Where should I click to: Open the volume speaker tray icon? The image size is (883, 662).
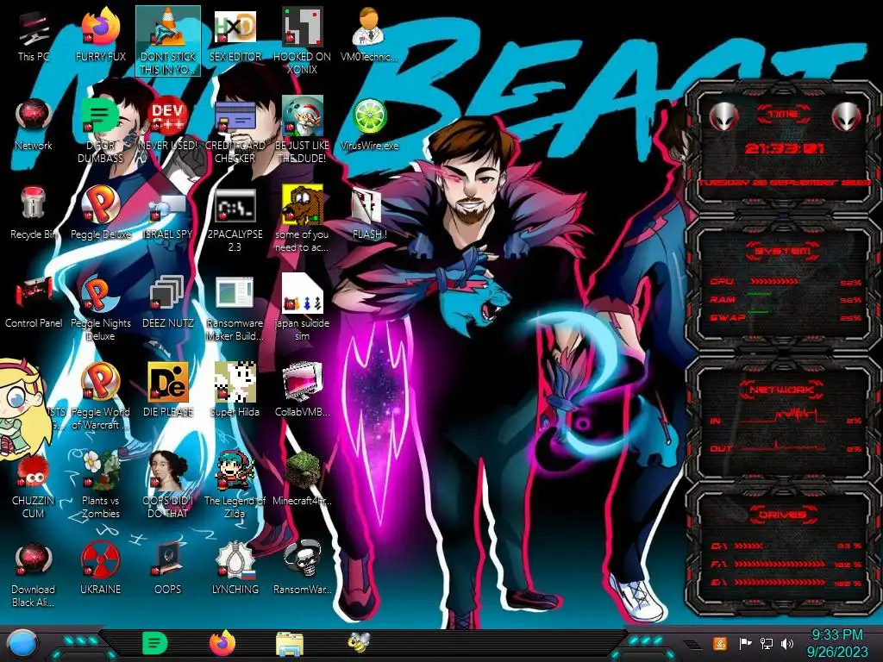[x=787, y=643]
